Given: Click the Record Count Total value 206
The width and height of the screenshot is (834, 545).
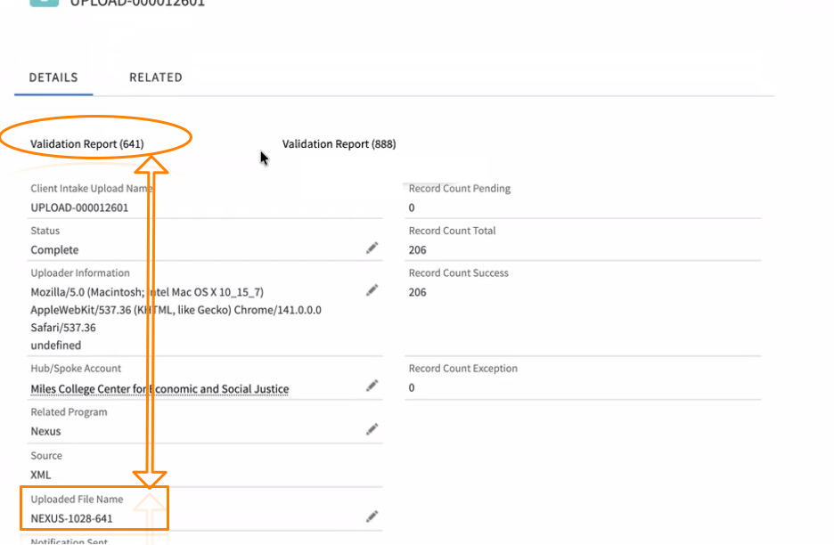Looking at the screenshot, I should coord(418,250).
